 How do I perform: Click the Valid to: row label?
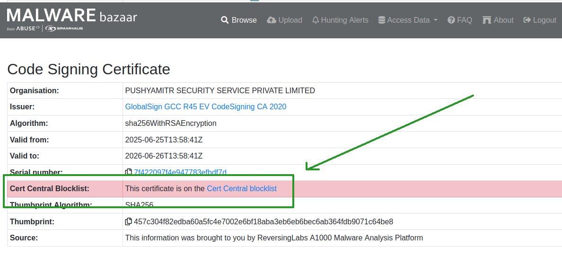pyautogui.click(x=25, y=156)
